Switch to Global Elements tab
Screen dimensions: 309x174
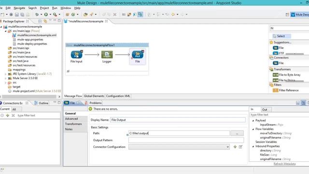(x=94, y=96)
